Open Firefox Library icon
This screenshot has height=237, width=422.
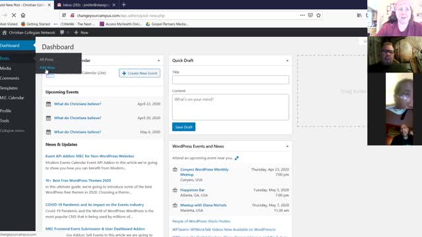coord(359,15)
